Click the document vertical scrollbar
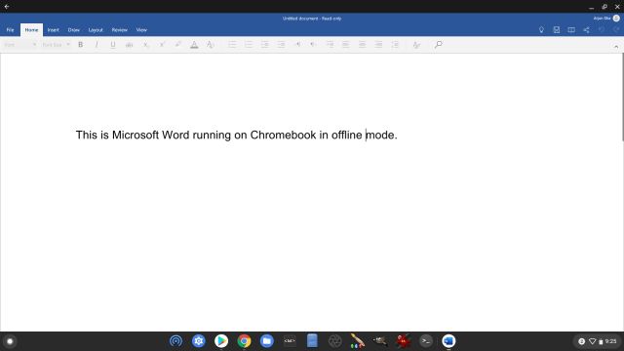The image size is (624, 351). pyautogui.click(x=622, y=97)
